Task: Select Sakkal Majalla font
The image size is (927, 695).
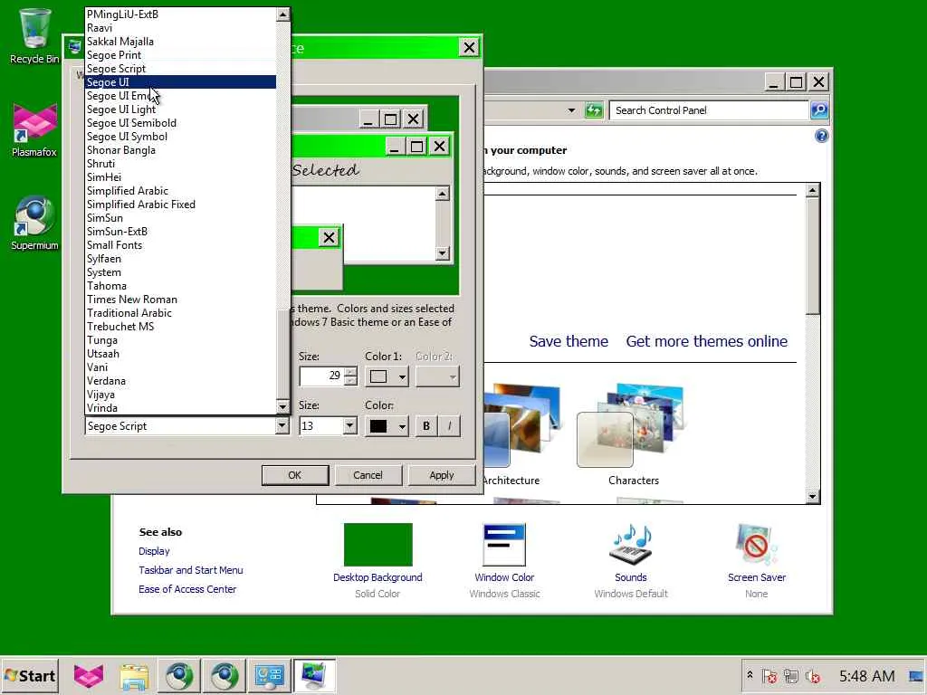Action: (180, 42)
